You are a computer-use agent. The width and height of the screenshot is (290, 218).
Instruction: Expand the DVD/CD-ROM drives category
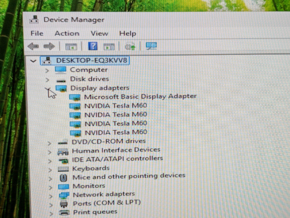click(49, 143)
